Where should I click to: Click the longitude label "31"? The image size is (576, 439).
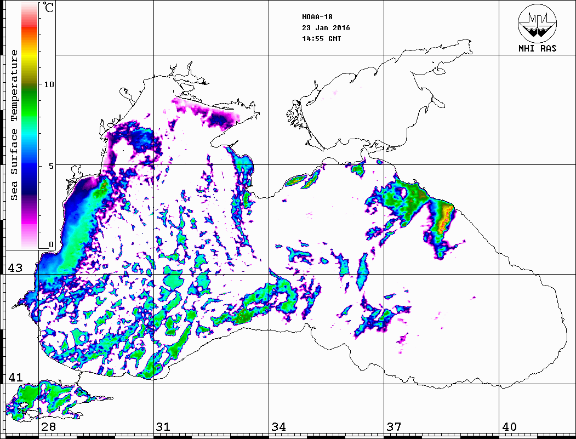pyautogui.click(x=163, y=426)
